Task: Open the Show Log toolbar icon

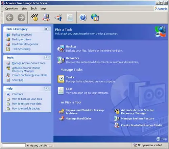Action: (x=70, y=18)
